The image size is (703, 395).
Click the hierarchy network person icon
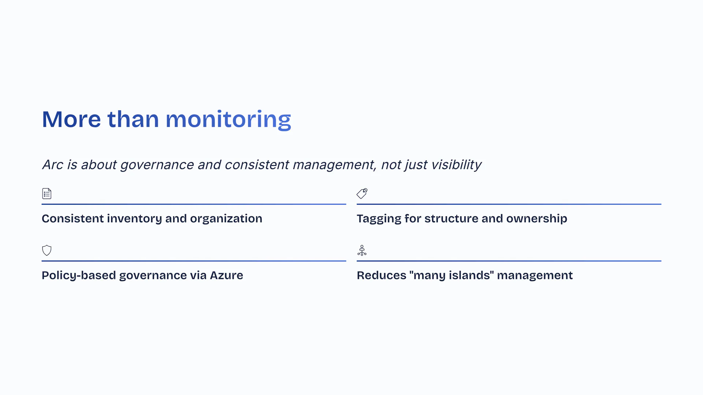(x=362, y=251)
